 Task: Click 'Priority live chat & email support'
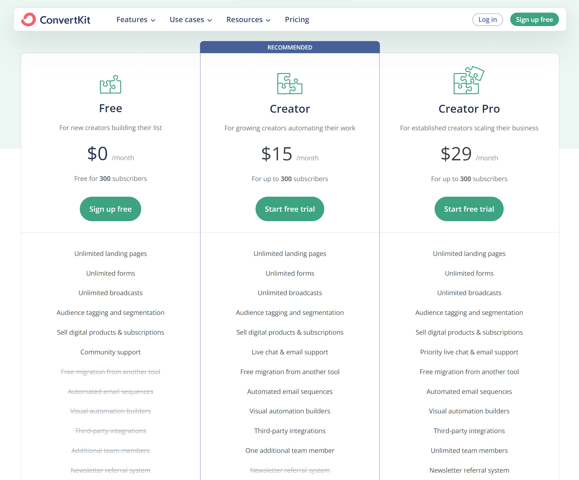[469, 352]
